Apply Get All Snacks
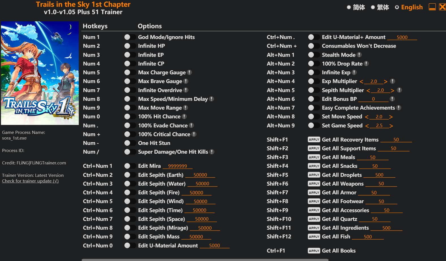446x261 pixels. pos(314,166)
